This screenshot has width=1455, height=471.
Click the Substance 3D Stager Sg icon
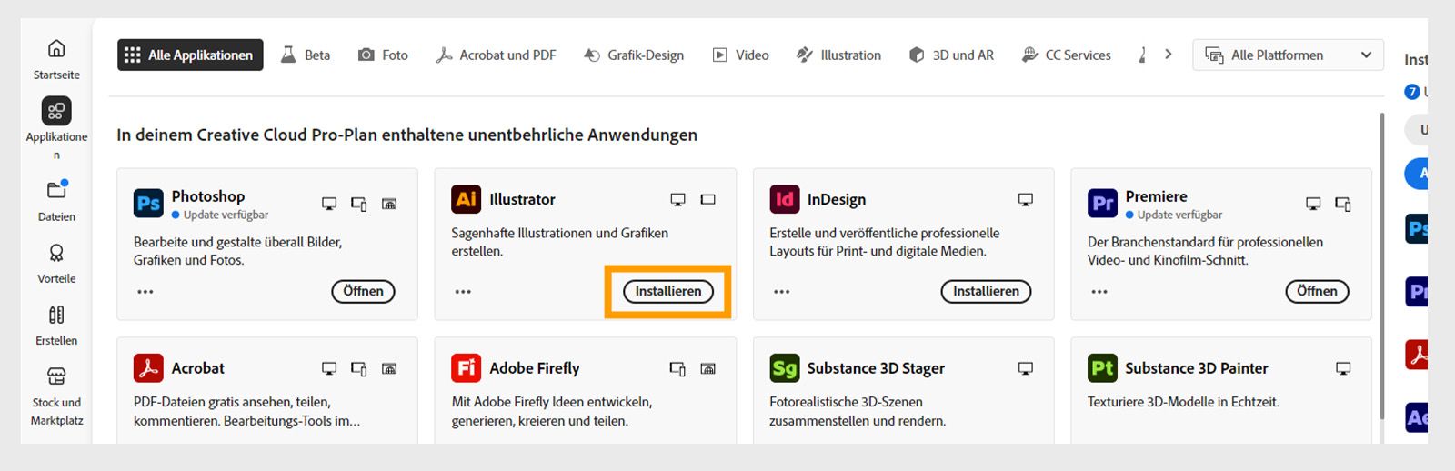click(x=784, y=368)
